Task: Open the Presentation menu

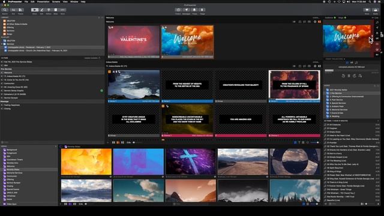Action: coord(43,1)
